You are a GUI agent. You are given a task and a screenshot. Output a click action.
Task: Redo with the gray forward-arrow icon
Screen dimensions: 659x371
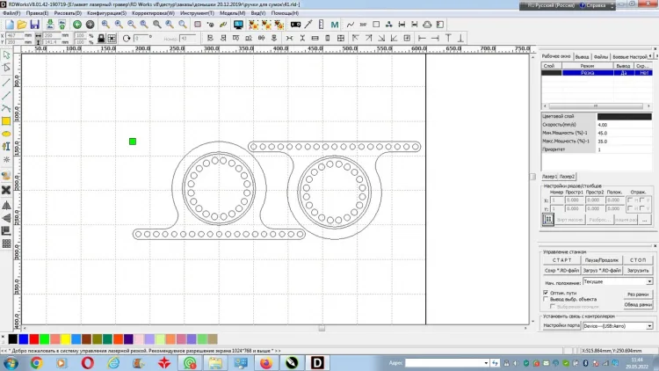[90, 25]
